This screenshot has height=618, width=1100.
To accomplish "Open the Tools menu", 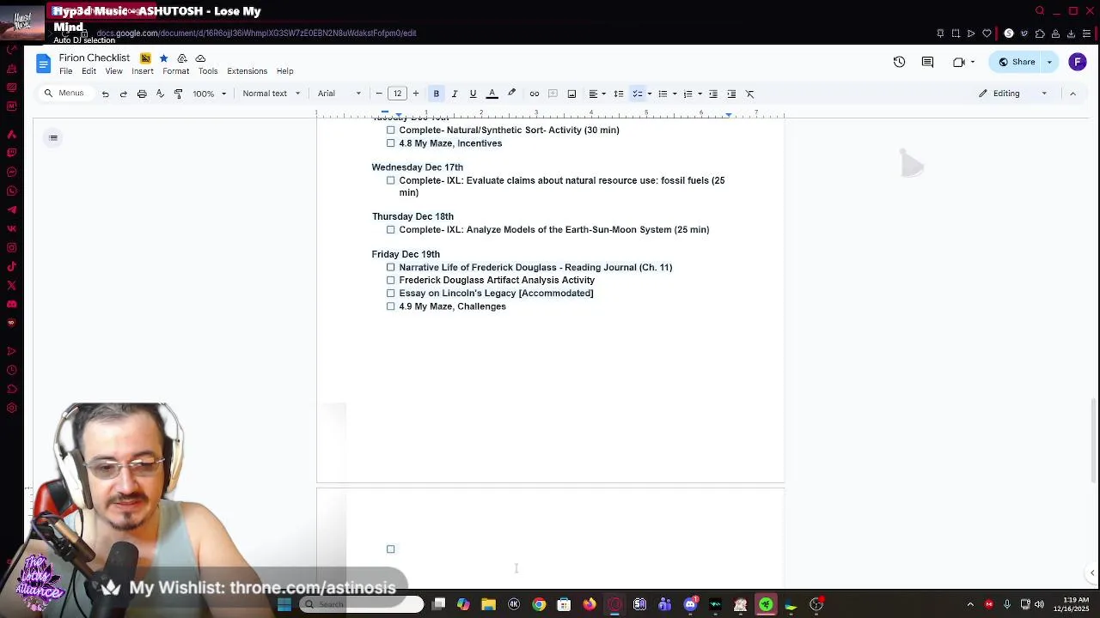I will [208, 71].
